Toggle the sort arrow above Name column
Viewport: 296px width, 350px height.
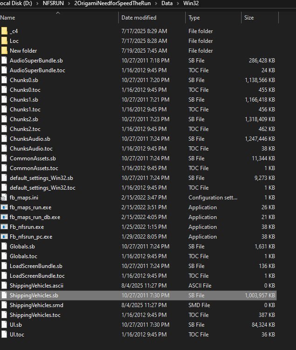point(58,13)
